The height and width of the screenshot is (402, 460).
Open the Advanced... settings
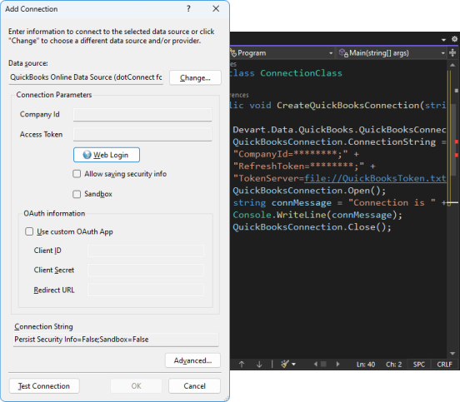pos(192,360)
